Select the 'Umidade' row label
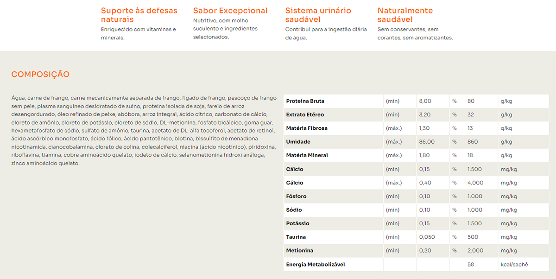Screen dimensions: 556x279 298,142
